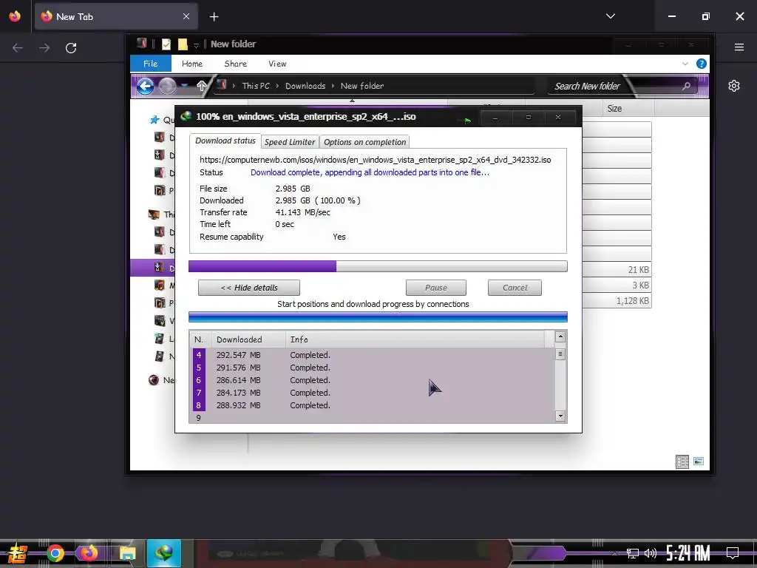Click Downloads in the address breadcrumb
Viewport: 757px width, 568px height.
(305, 86)
